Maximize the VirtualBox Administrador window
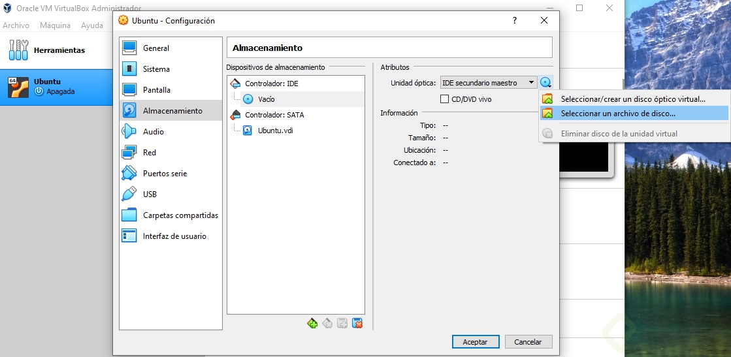Viewport: 731px width, 357px height. (x=579, y=8)
